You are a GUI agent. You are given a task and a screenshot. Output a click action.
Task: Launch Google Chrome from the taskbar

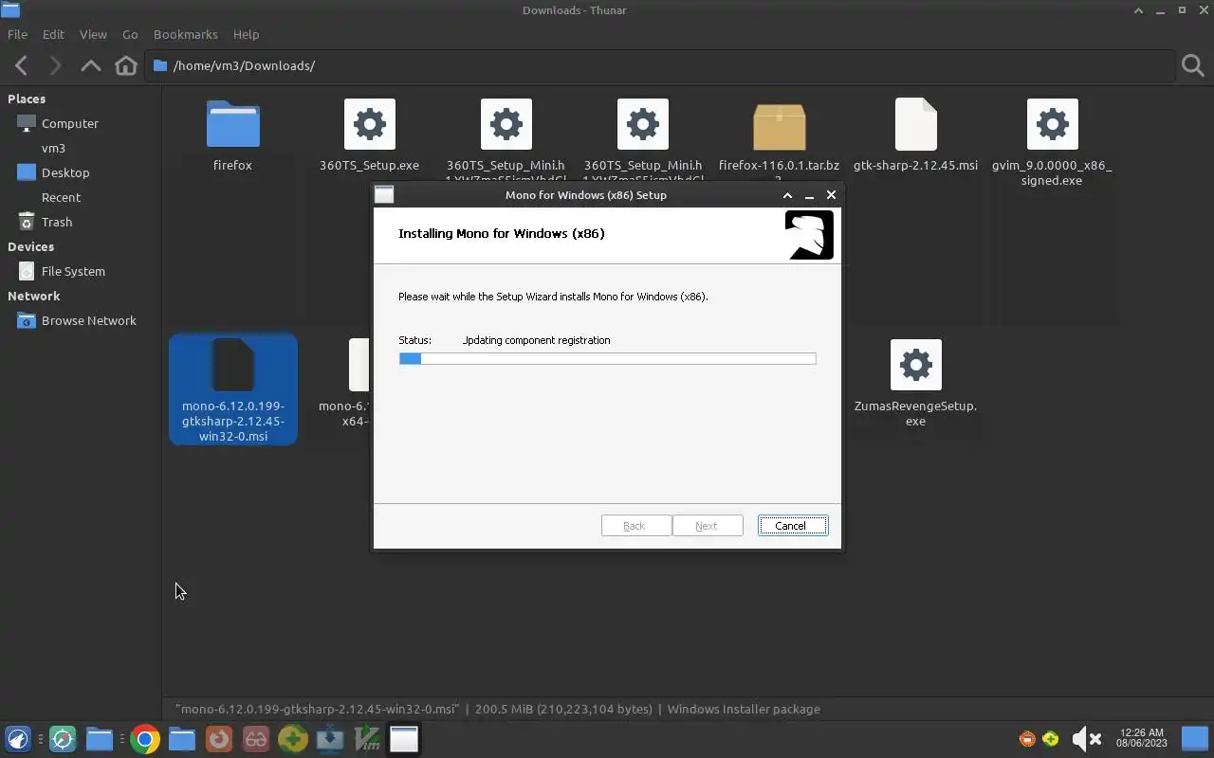pyautogui.click(x=145, y=739)
